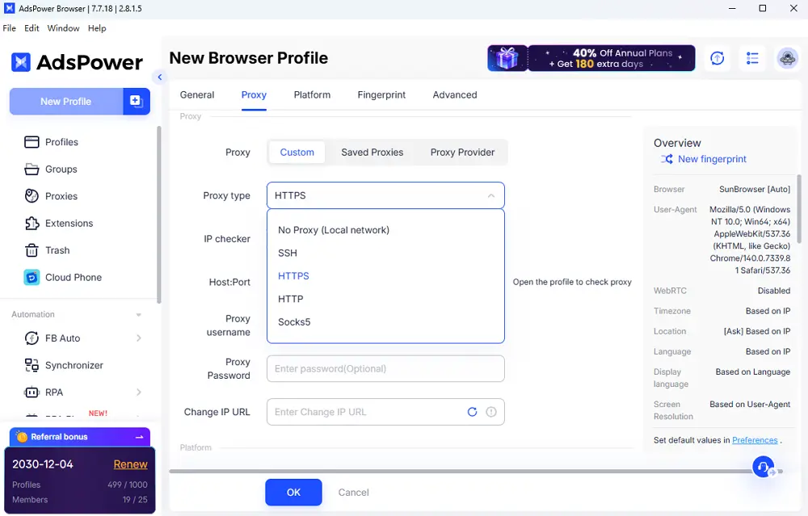Open the Edit menu
Screen dimensions: 808x516
pos(32,28)
